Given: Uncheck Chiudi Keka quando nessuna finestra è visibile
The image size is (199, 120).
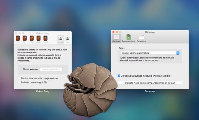Looking at the screenshot, I should [x=119, y=76].
